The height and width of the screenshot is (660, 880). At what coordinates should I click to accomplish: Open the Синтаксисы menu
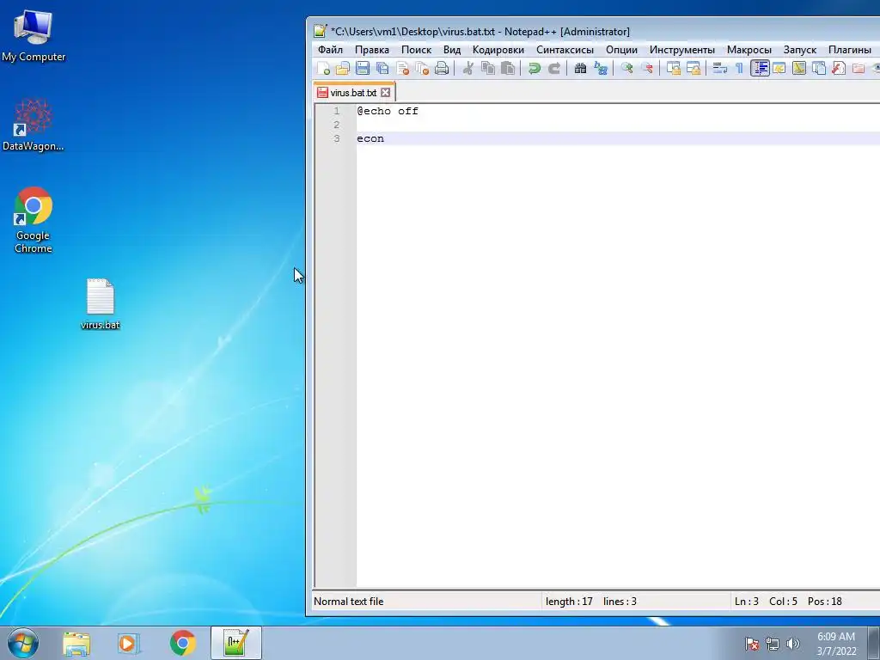[565, 49]
